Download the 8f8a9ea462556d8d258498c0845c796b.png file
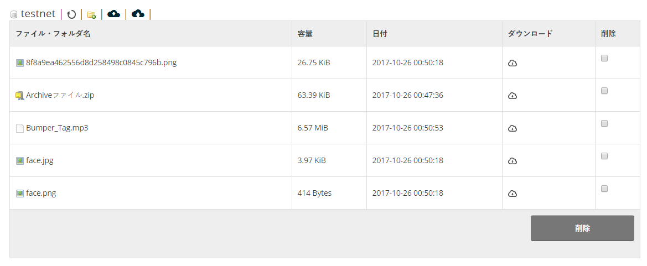Viewport: 647px width, 266px height. [513, 63]
